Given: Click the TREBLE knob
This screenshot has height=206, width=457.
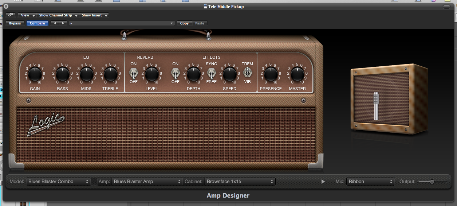Looking at the screenshot, I should click(x=110, y=75).
